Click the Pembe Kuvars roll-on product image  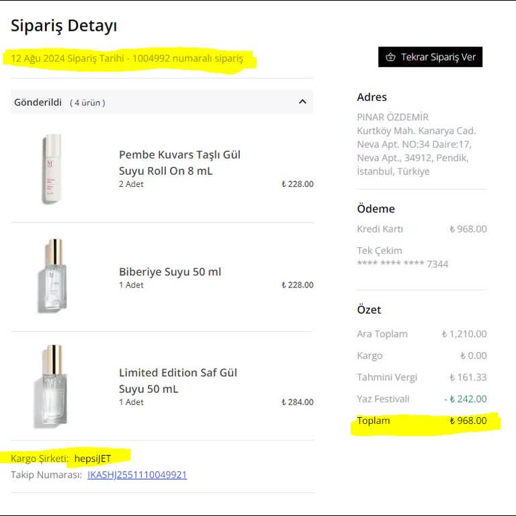[52, 169]
